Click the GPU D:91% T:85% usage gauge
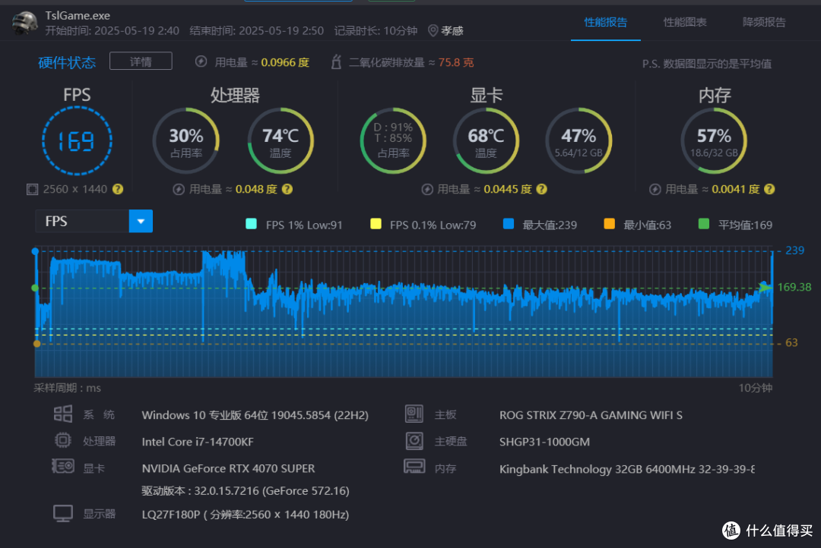Screen dimensions: 821x548 393,140
